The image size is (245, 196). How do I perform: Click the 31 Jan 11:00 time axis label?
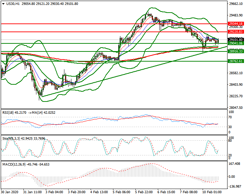click(32, 192)
